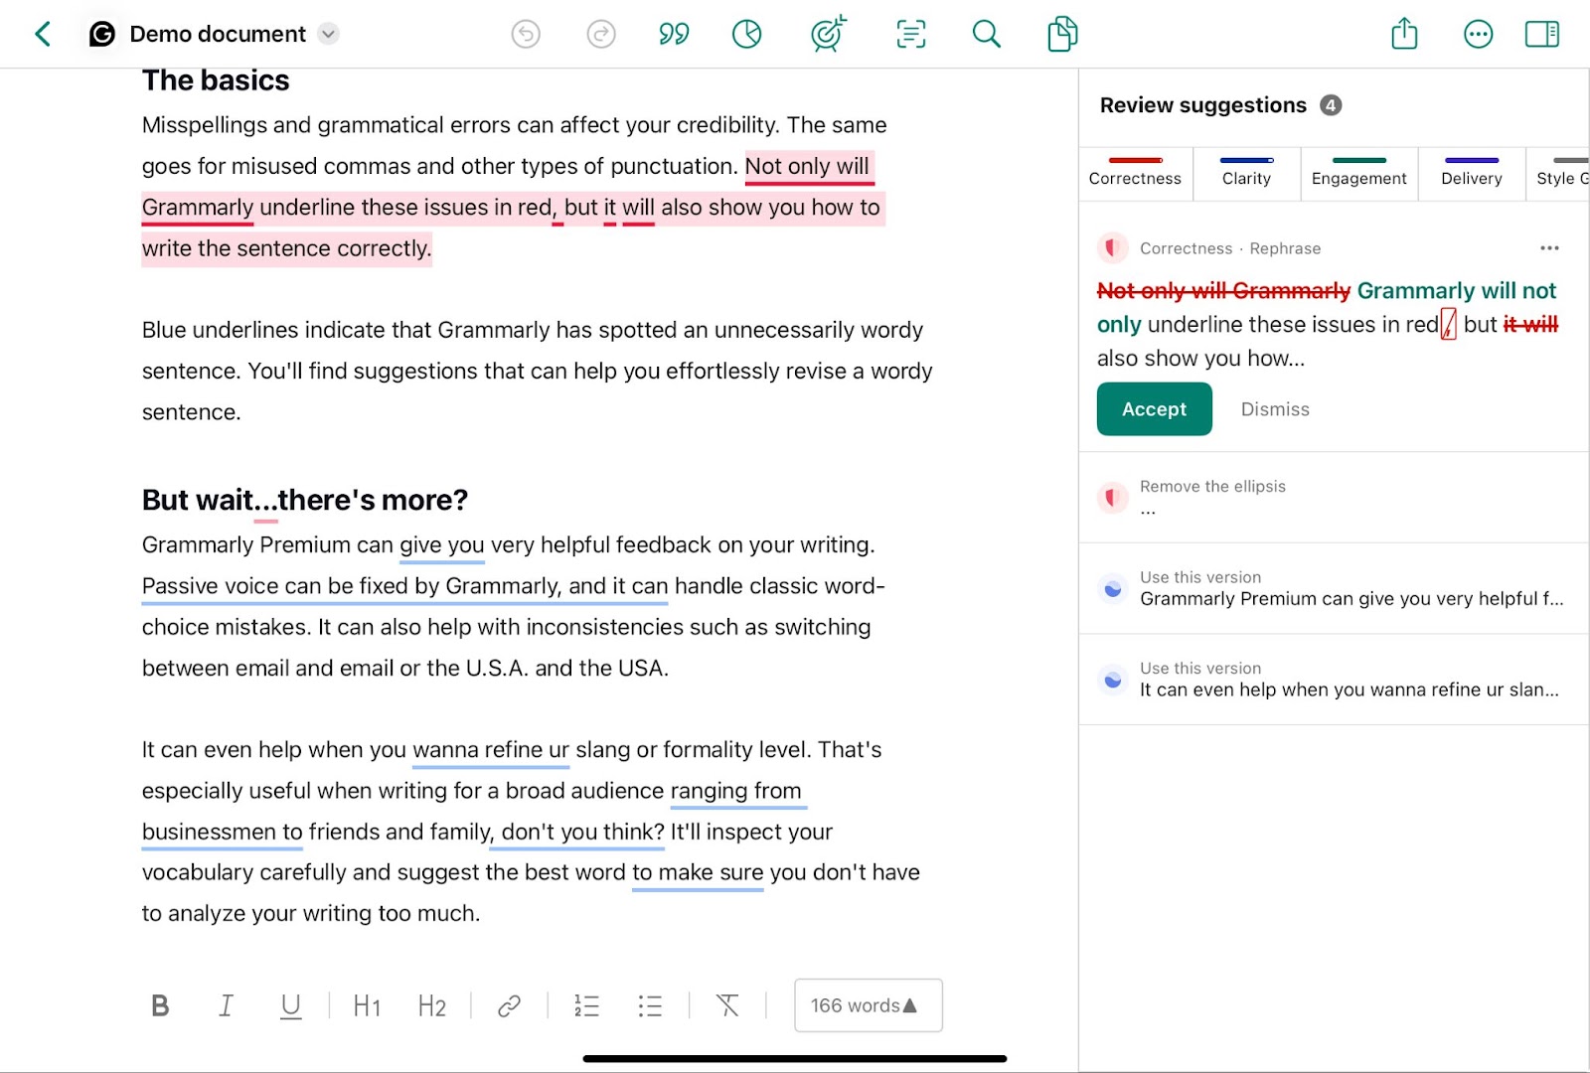This screenshot has width=1590, height=1073.
Task: Open the citation quotes tool
Action: pyautogui.click(x=674, y=34)
